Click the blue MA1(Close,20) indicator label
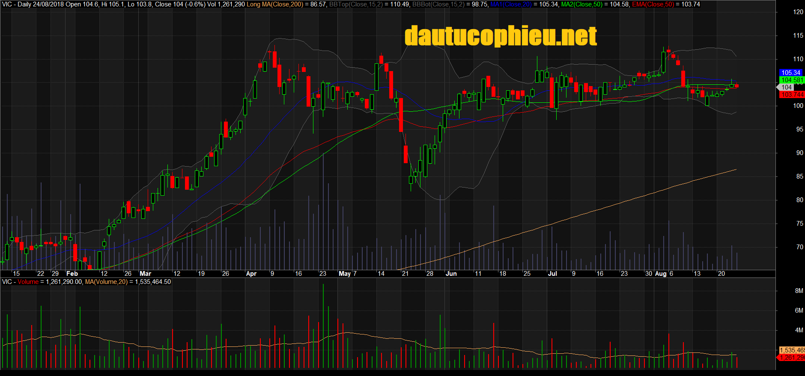The width and height of the screenshot is (805, 376). [x=511, y=4]
